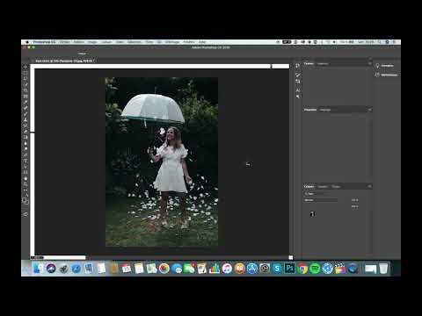This screenshot has height=316, width=422.
Task: Select the Gradient tool
Action: pyautogui.click(x=25, y=137)
